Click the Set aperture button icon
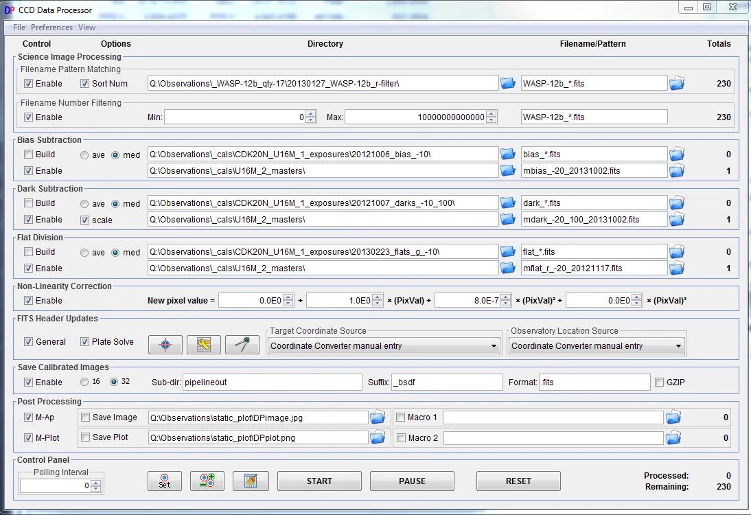 click(x=165, y=481)
